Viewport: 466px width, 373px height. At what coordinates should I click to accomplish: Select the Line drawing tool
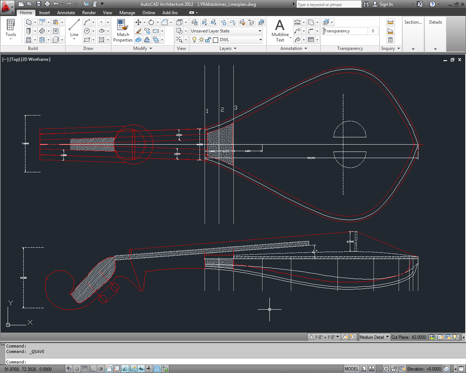tap(74, 28)
